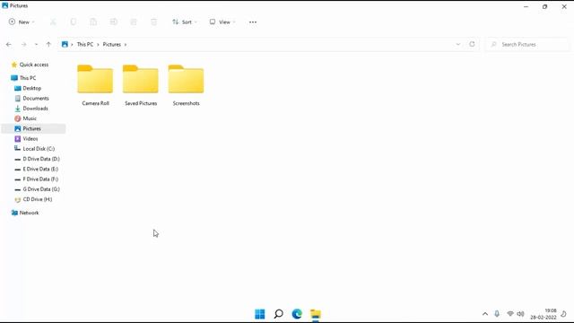Select the Camera Roll folder
Viewport: 574px width, 323px height.
(95, 85)
